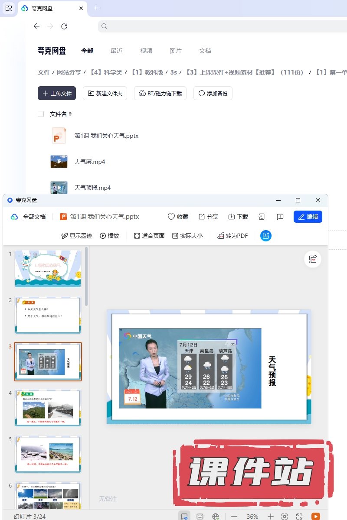Click the 收藏 heart icon
The height and width of the screenshot is (520, 347).
tap(178, 217)
